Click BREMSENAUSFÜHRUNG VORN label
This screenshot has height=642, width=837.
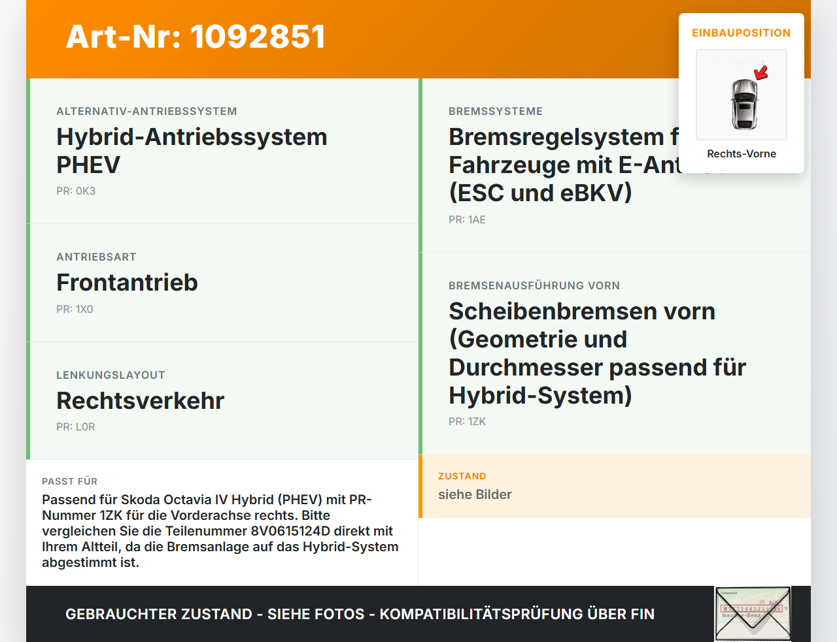coord(534,285)
